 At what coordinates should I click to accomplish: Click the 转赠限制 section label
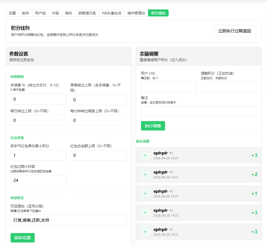pos(17,77)
